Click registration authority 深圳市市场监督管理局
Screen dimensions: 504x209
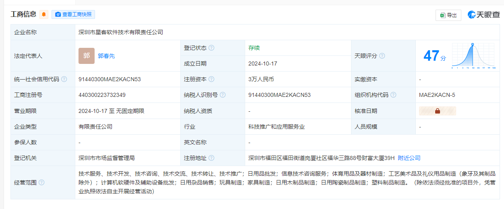click(107, 158)
